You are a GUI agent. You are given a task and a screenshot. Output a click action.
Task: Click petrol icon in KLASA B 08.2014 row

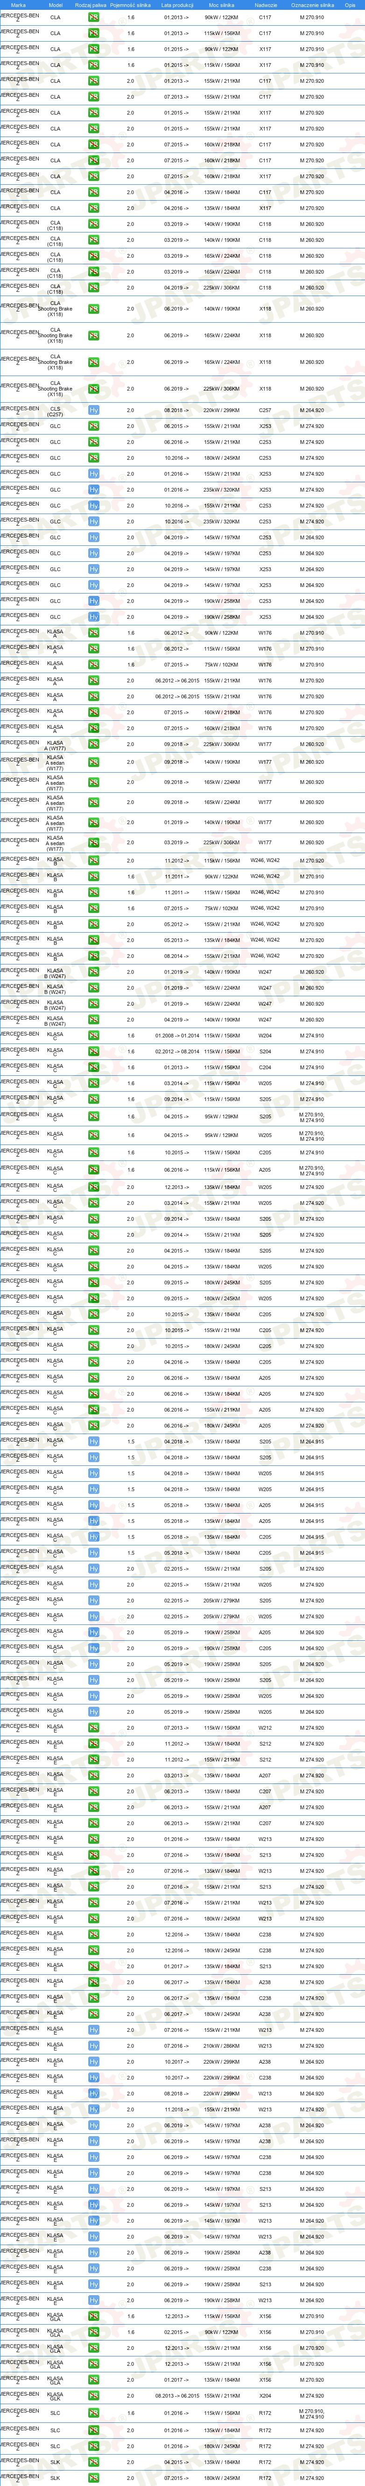[x=93, y=957]
